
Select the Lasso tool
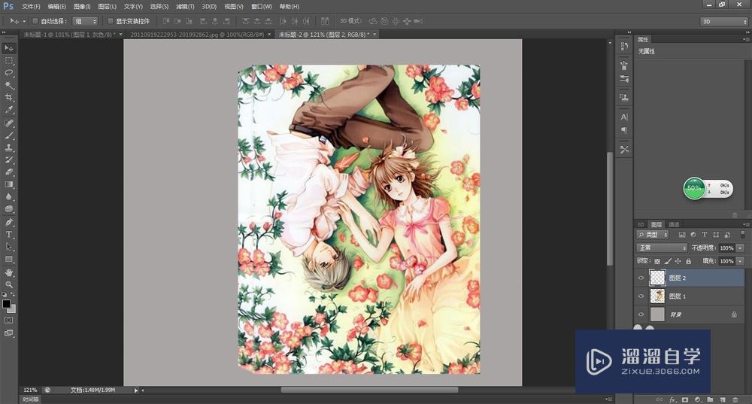(9, 73)
